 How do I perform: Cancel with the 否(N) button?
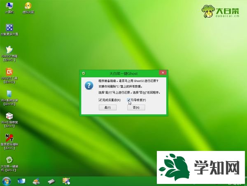click(x=136, y=108)
